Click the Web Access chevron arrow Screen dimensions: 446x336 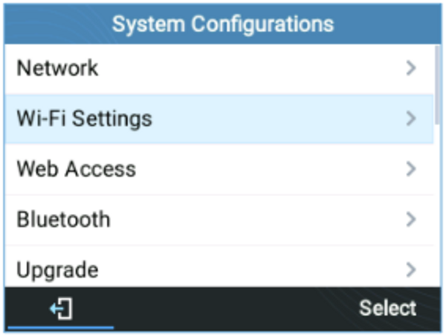(x=411, y=169)
